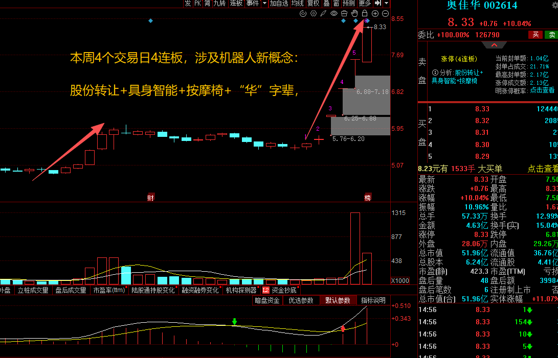Zoom in with the plus circle icon
Screen dimensions: 558x358
[375, 13]
